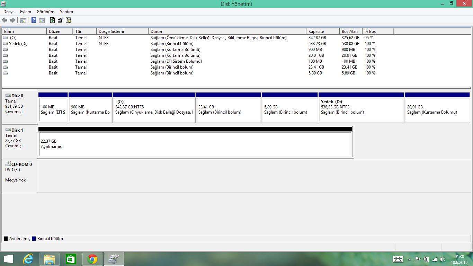Image resolution: width=473 pixels, height=266 pixels.
Task: Click the Back arrow in toolbar
Action: tap(5, 20)
